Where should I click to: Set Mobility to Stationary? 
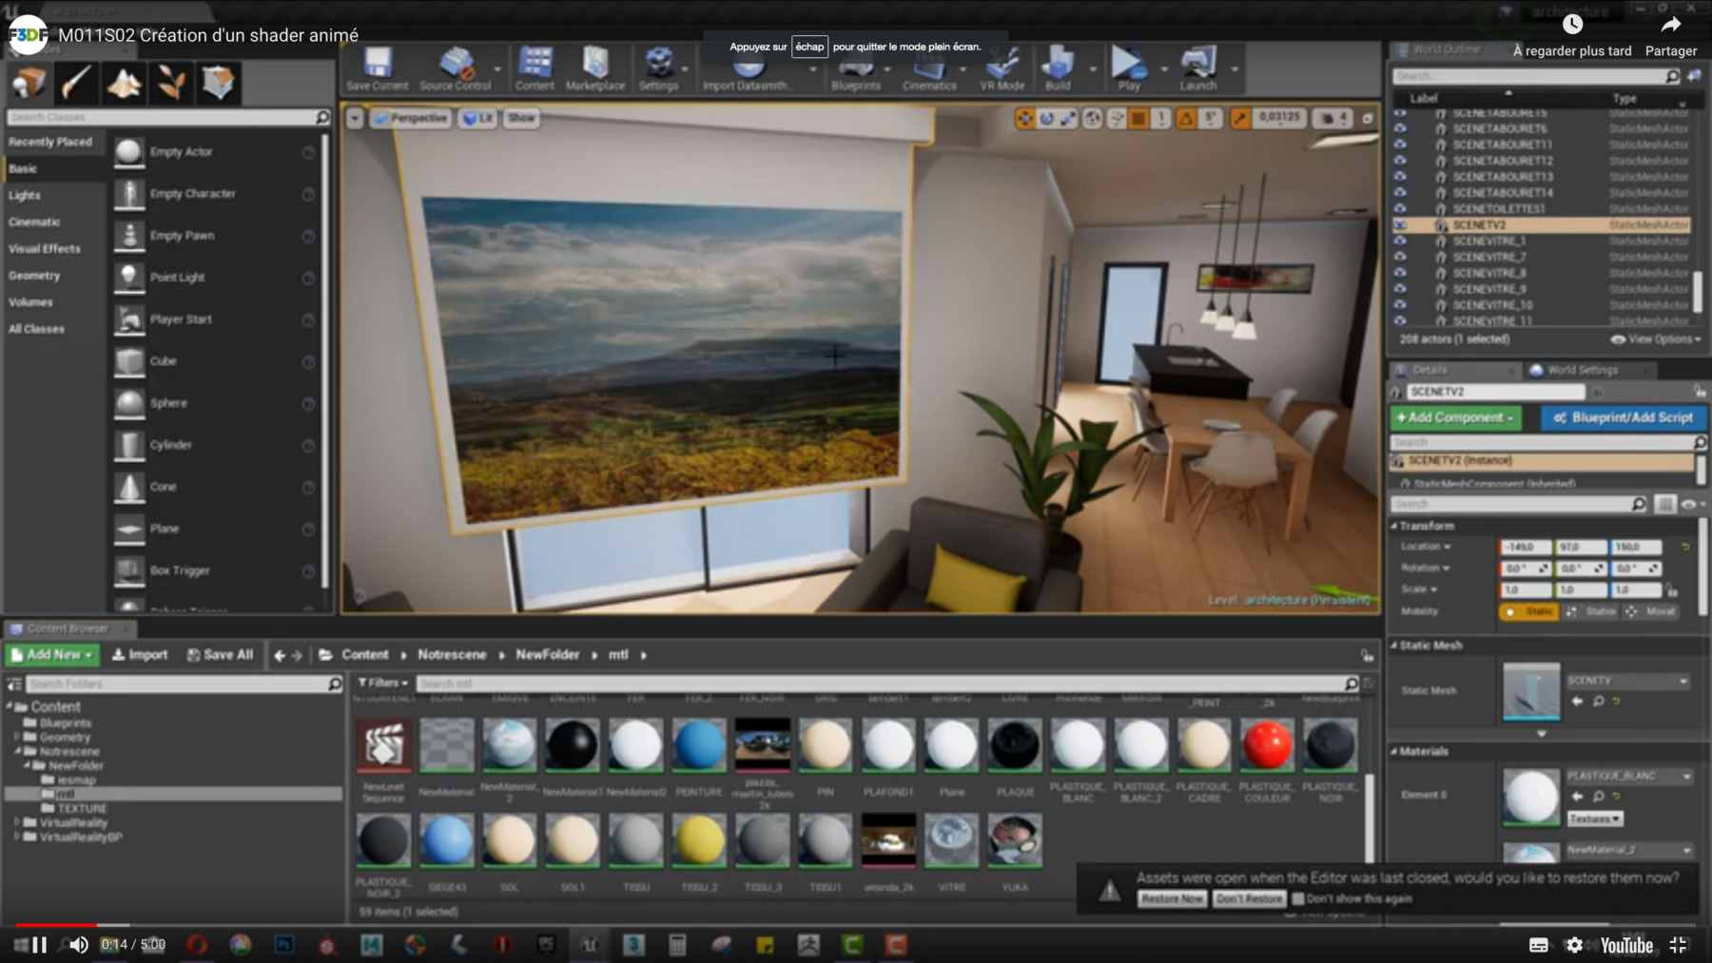(1590, 611)
